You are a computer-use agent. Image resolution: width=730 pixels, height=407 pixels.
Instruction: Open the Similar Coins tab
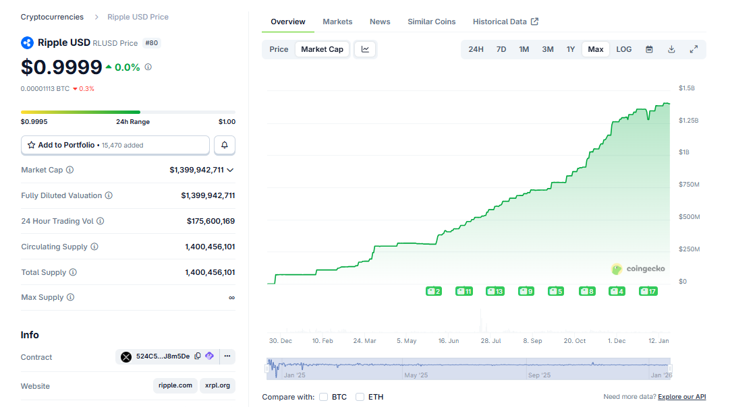(431, 22)
